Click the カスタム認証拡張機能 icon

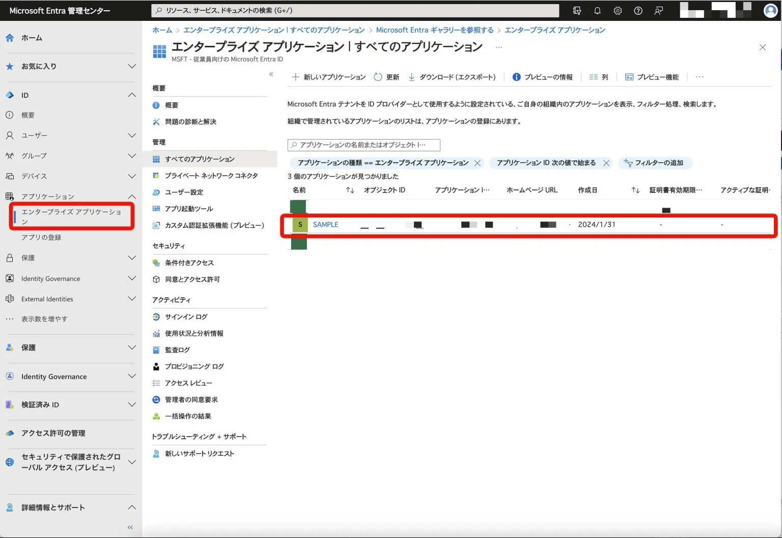[156, 225]
